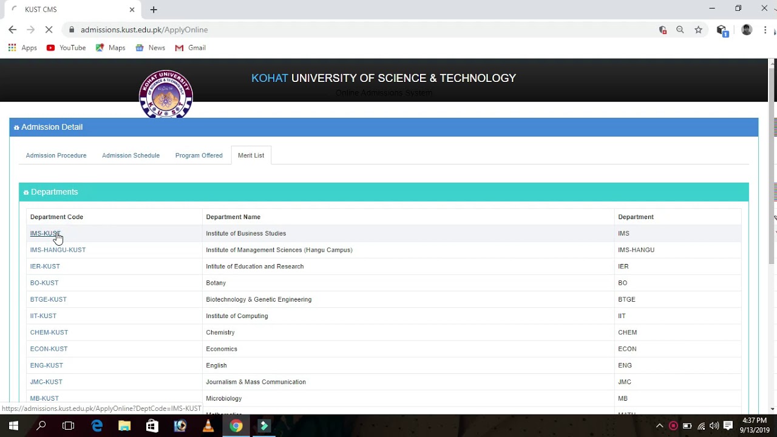Open a new browser tab
This screenshot has height=437, width=777.
[154, 10]
